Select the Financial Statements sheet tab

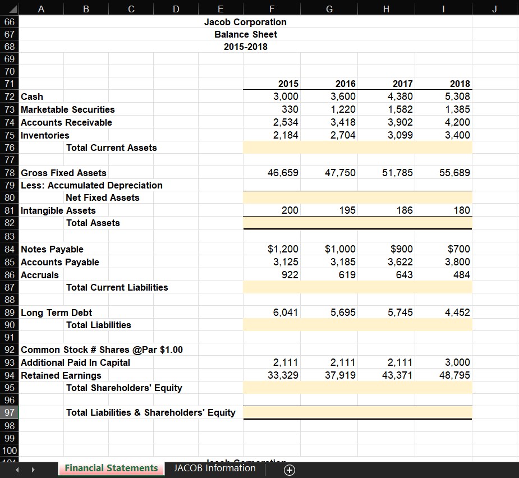(x=111, y=468)
